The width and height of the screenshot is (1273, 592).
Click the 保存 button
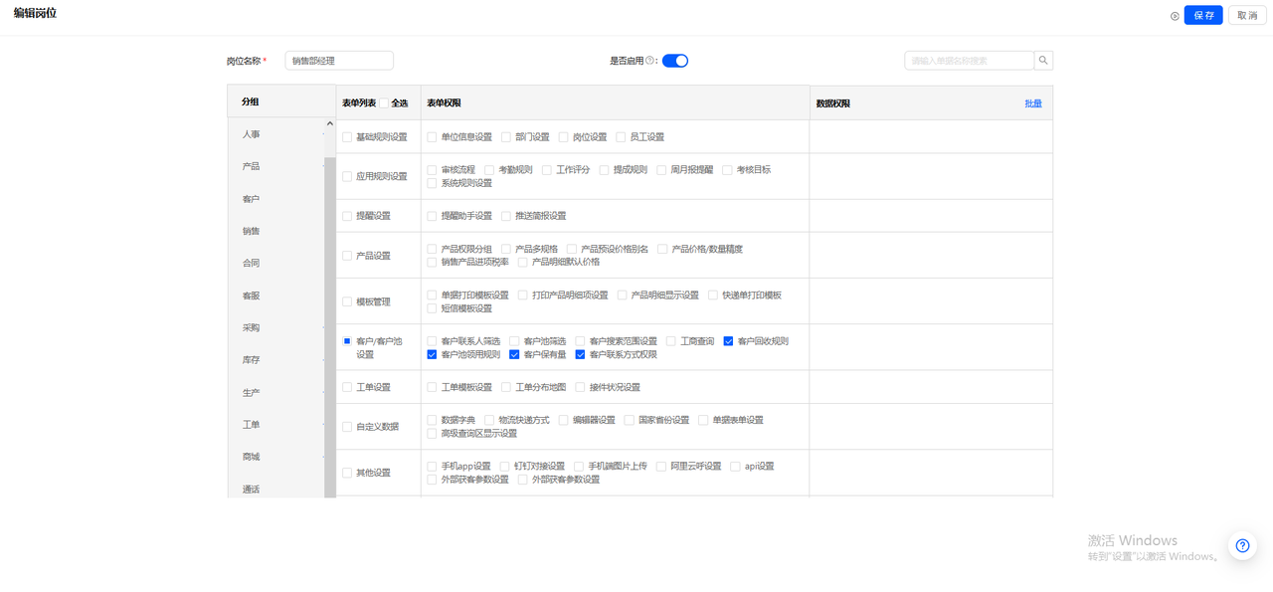click(x=1203, y=16)
